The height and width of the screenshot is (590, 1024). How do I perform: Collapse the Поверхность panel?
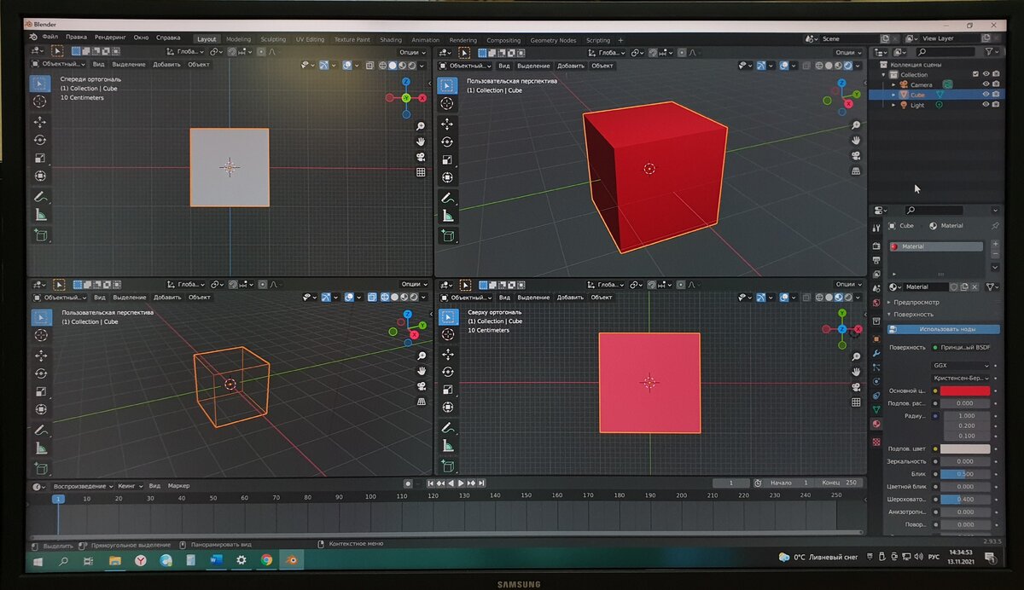click(913, 315)
